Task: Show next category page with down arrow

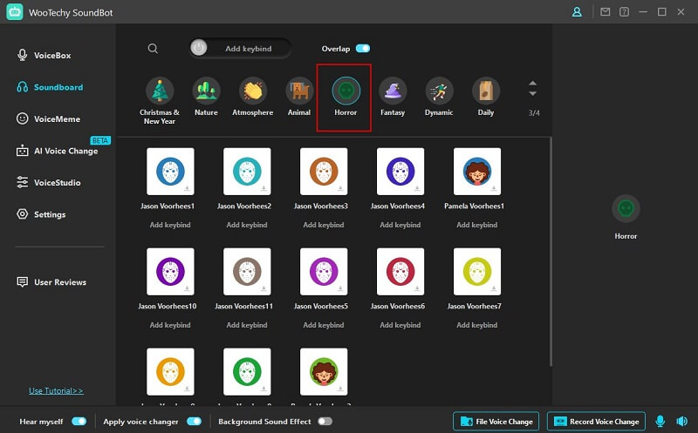Action: pos(532,95)
